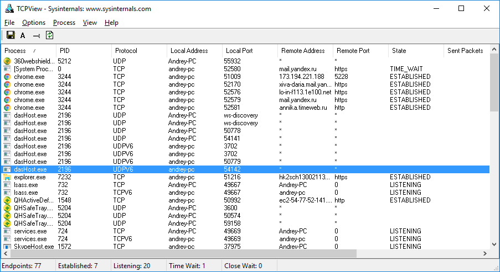The height and width of the screenshot is (272, 500).
Task: Toggle show unconnected endpoints toolbar icon
Action: click(x=37, y=35)
